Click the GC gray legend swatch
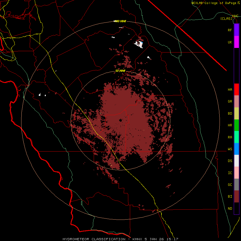The height and width of the screenshot is (241, 241). tap(236, 184)
